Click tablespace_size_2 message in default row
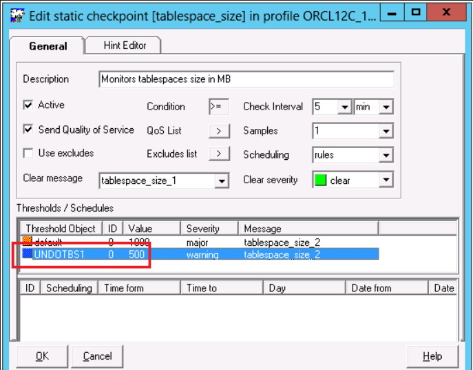The image size is (473, 370). 282,243
